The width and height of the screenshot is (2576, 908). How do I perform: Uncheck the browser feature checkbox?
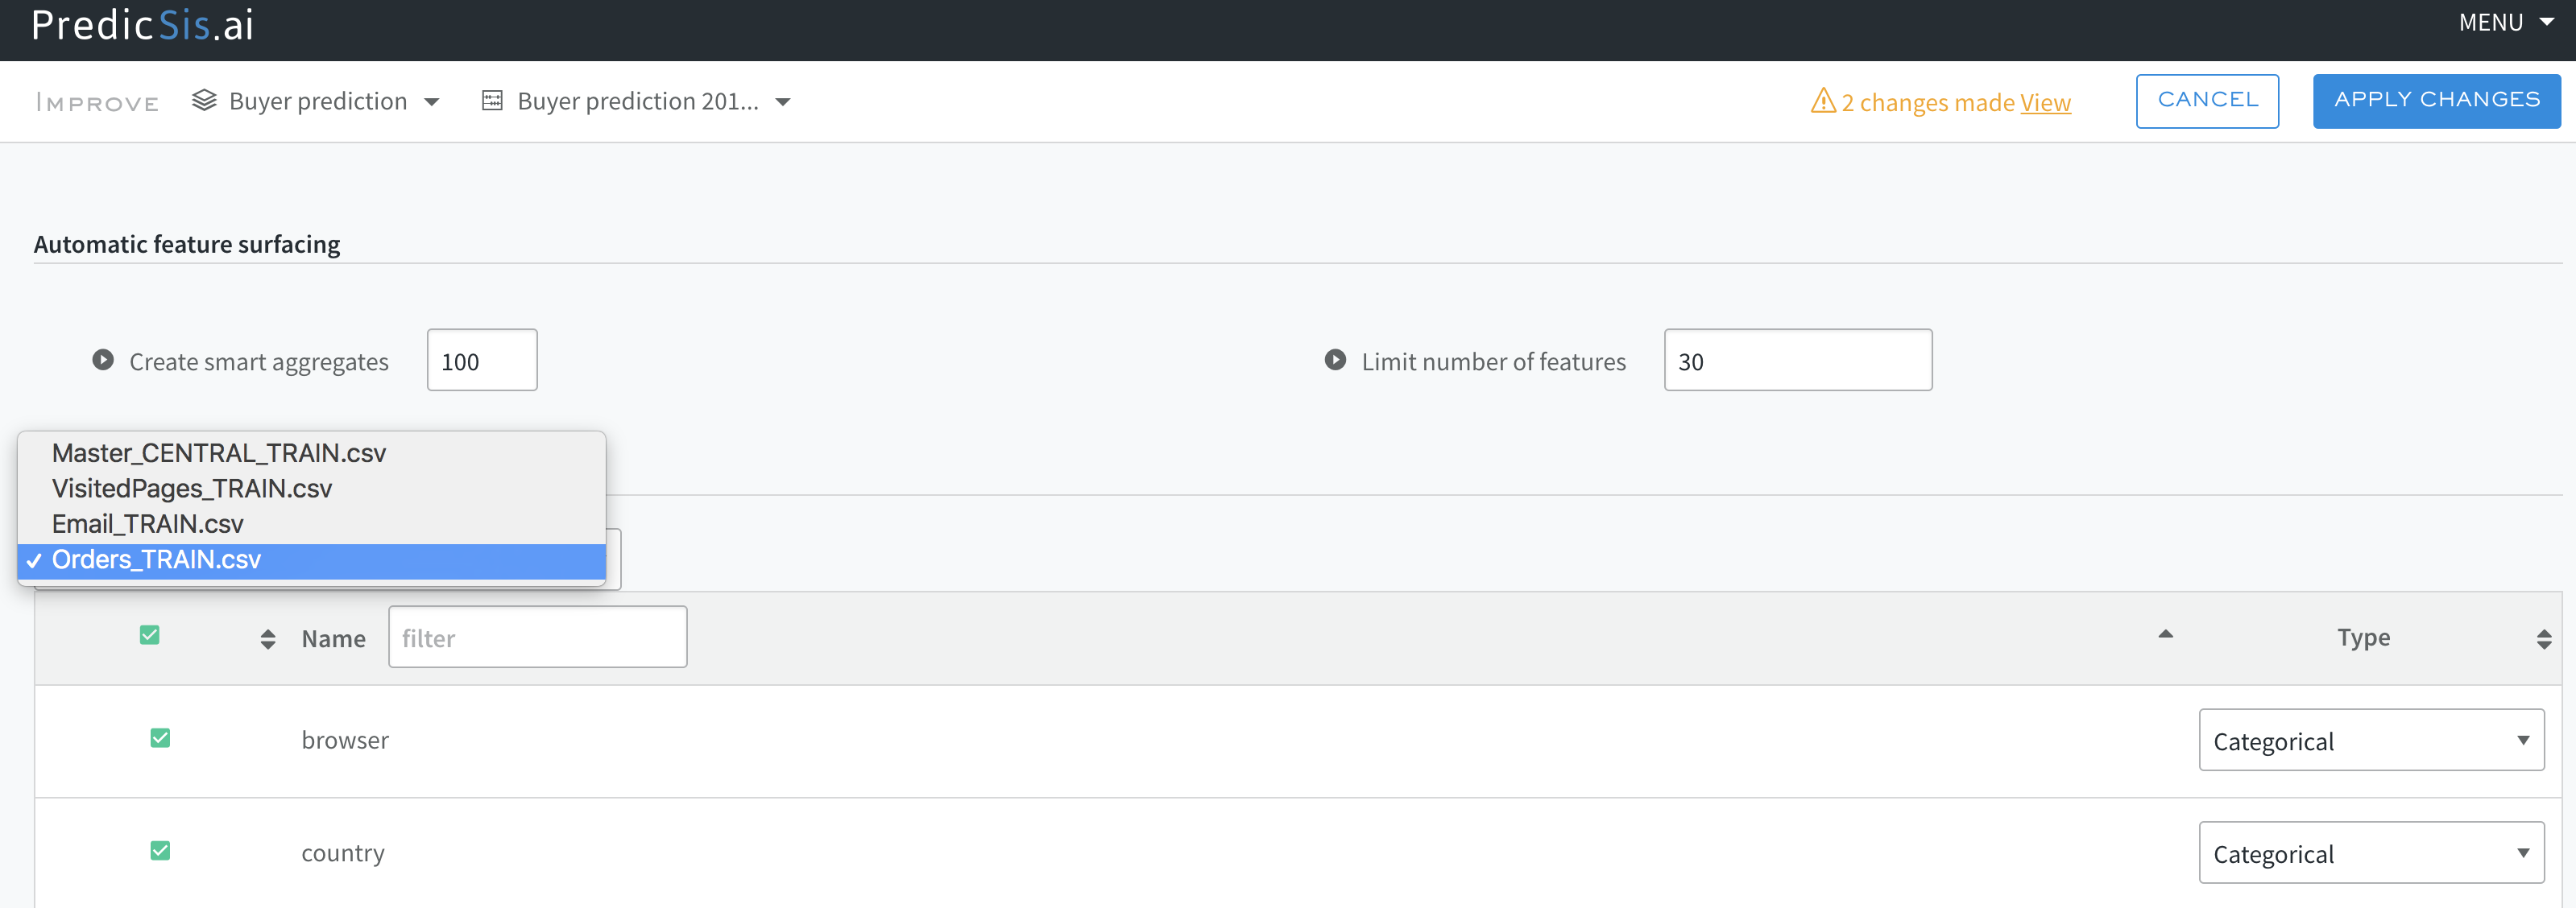tap(160, 738)
